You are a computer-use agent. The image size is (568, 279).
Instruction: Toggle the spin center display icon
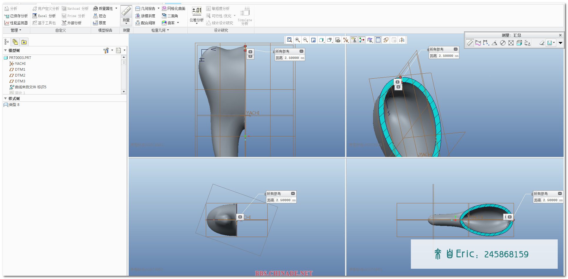coord(362,40)
